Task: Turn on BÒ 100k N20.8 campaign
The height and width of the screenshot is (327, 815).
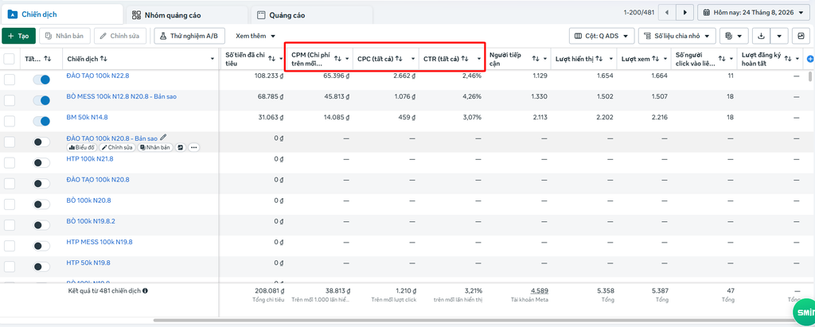Action: point(41,204)
